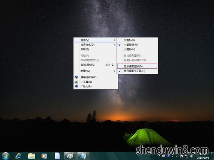Open the Action Center flag icon
The image size is (214, 160).
pyautogui.click(x=182, y=156)
